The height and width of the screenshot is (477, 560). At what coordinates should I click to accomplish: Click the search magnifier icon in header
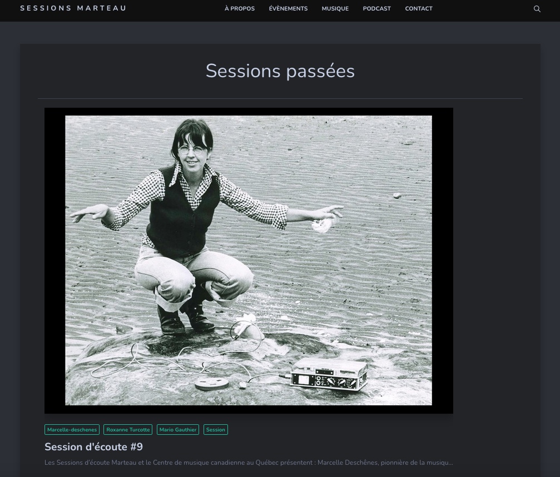click(537, 9)
